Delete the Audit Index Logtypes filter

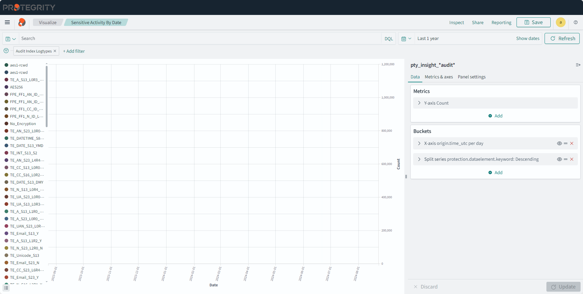click(x=55, y=51)
